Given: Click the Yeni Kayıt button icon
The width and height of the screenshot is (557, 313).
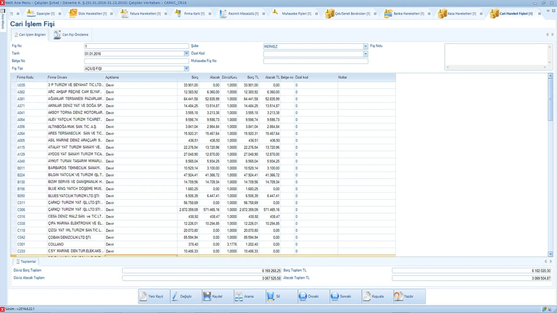Looking at the screenshot, I should [143, 296].
